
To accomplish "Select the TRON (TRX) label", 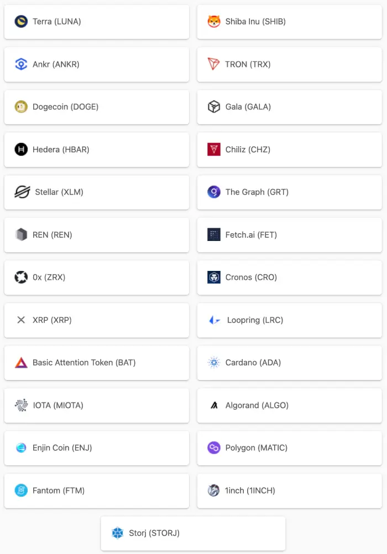I will coord(248,64).
